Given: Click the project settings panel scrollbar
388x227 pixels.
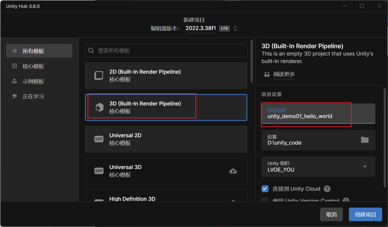Looking at the screenshot, I should point(385,137).
